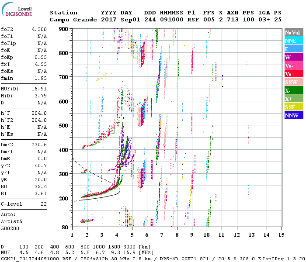This screenshot has height=262, width=306.
Task: Click the Ion2Png 1.3.20 version text
Action: (284, 259)
